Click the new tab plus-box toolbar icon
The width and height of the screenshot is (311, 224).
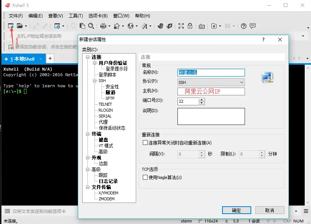(214, 26)
